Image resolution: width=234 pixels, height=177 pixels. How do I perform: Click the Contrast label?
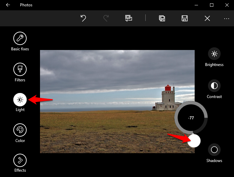point(214,97)
